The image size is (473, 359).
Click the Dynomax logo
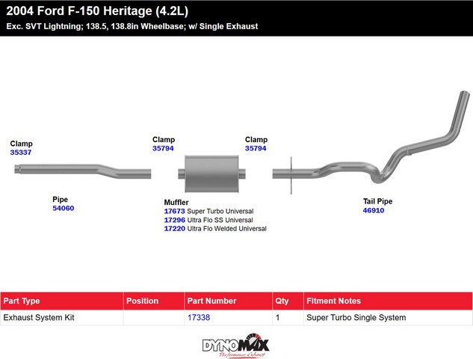click(x=236, y=346)
